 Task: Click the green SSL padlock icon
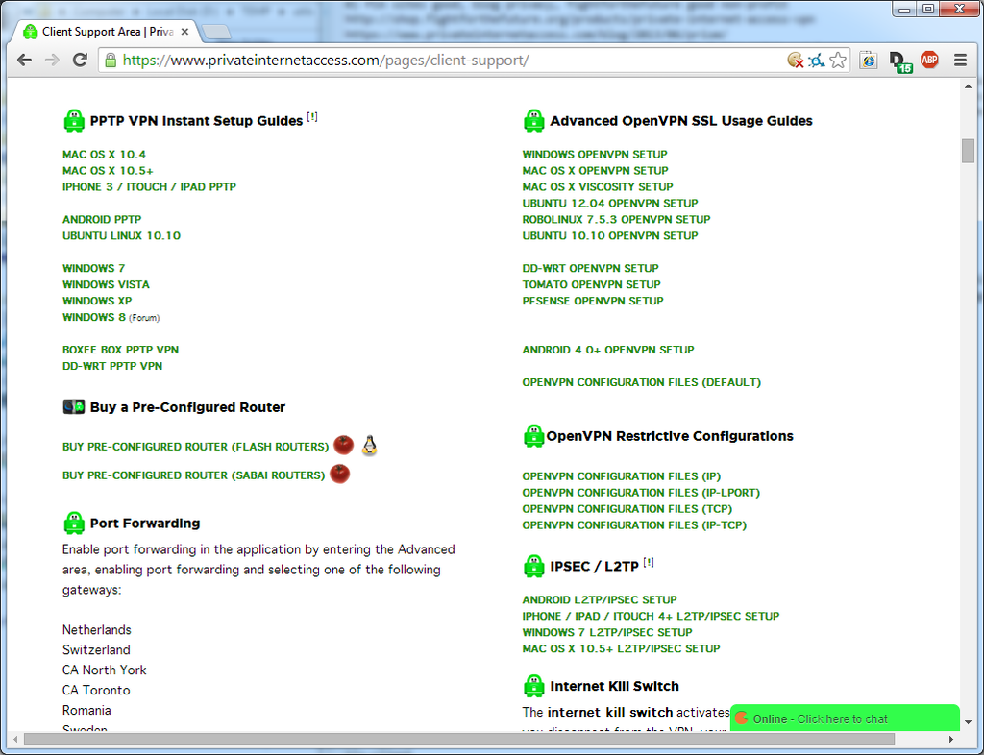pyautogui.click(x=111, y=61)
